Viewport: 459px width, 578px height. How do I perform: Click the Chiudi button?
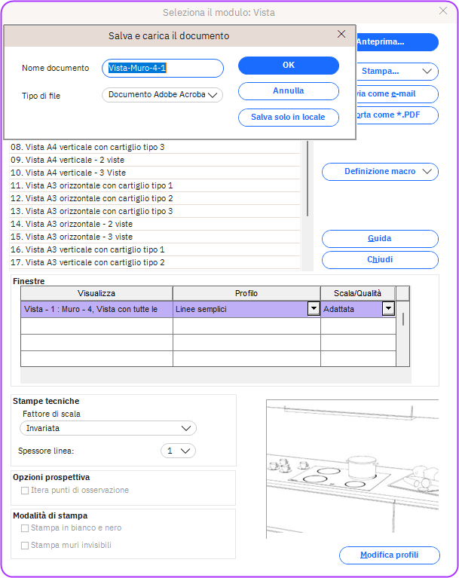[380, 260]
